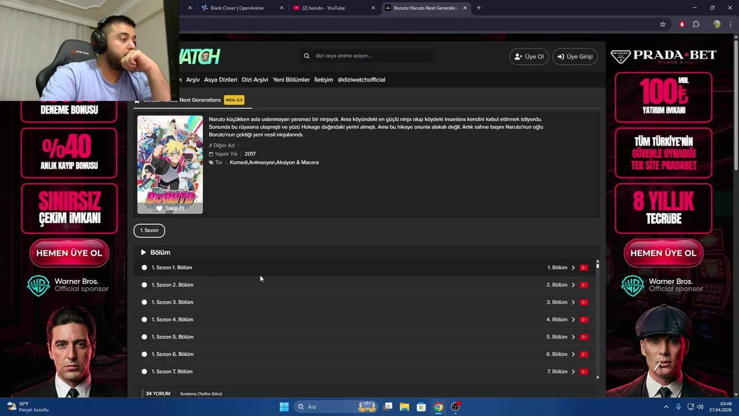Click the Turkish flag icon for 2. Bölüm
Image resolution: width=739 pixels, height=416 pixels.
point(584,285)
